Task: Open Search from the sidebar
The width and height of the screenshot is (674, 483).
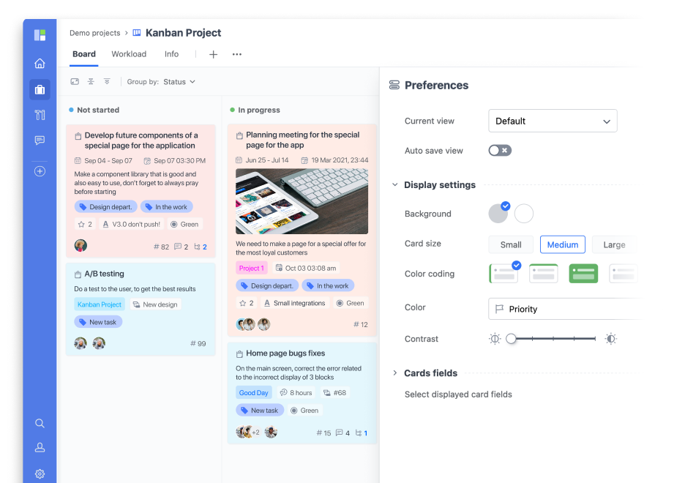Action: (40, 423)
